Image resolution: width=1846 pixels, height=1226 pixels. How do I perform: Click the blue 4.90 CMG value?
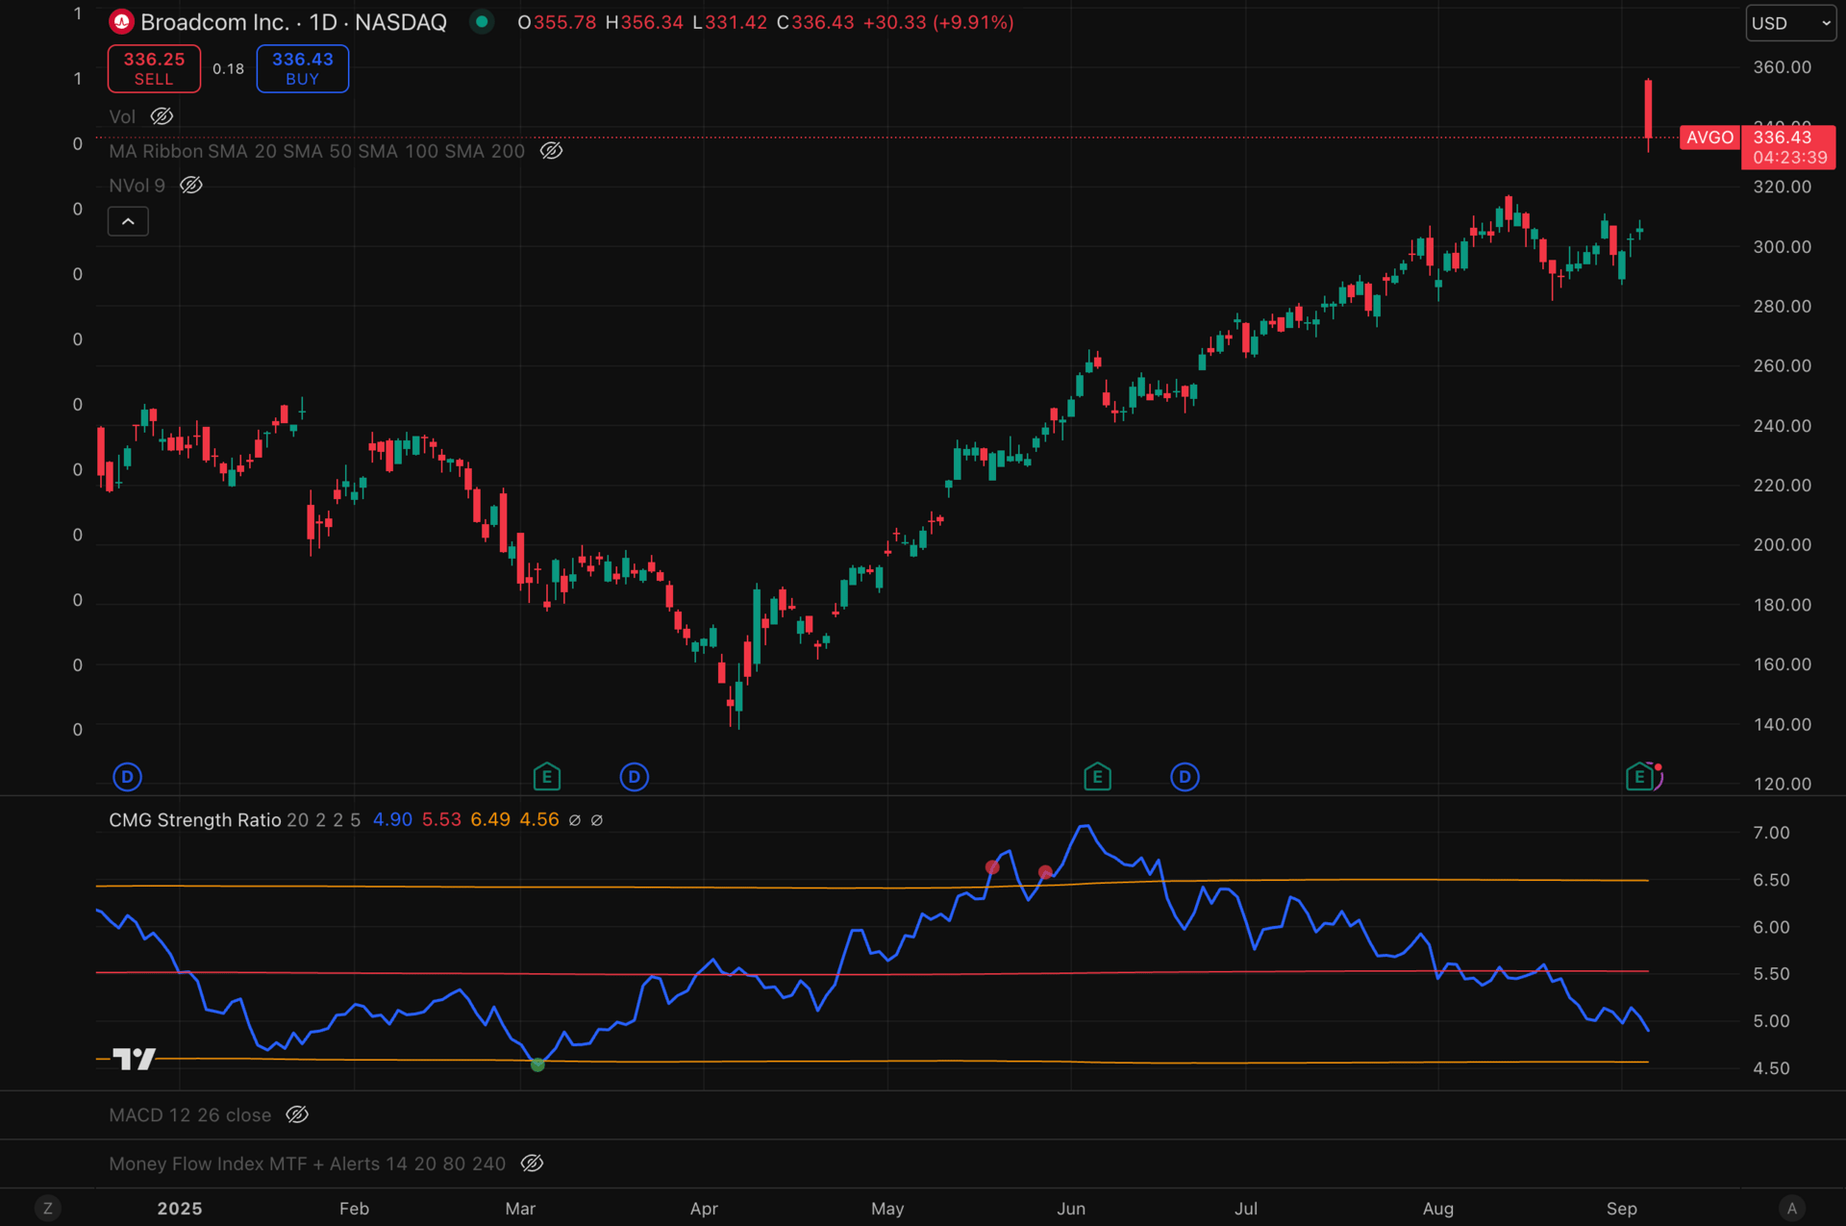pyautogui.click(x=392, y=820)
